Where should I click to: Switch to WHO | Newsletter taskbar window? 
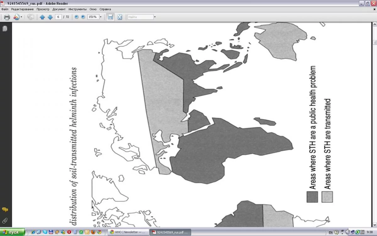tap(128, 232)
